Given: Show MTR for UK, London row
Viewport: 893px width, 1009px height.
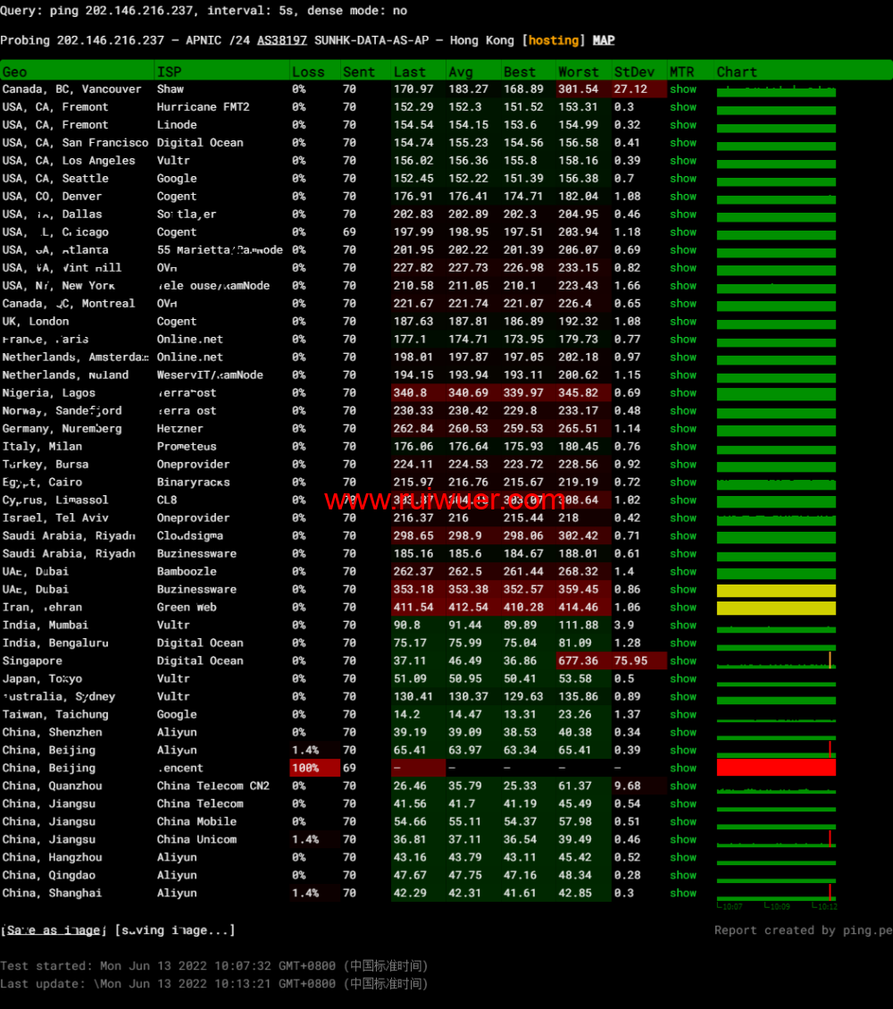Looking at the screenshot, I should [683, 322].
